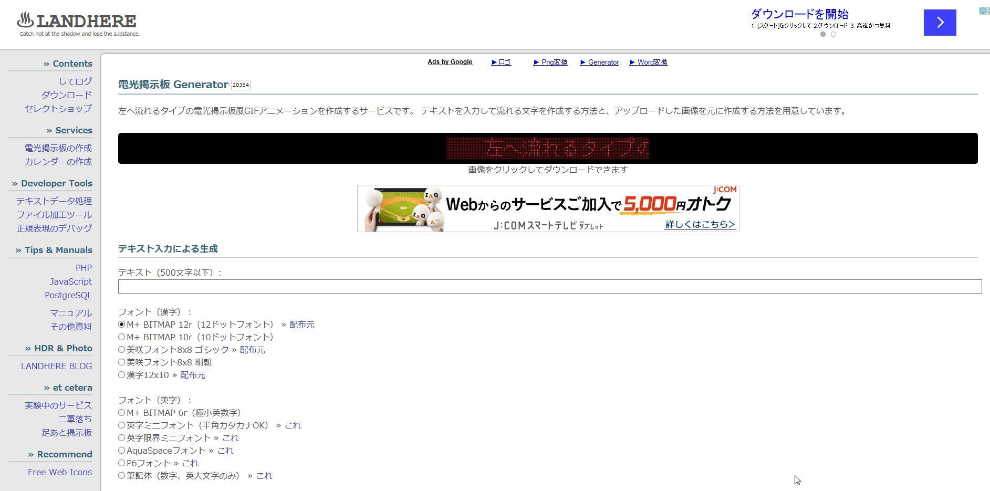990x491 pixels.
Task: Select M+ BITMAP 12r kanji font
Action: pyautogui.click(x=122, y=325)
